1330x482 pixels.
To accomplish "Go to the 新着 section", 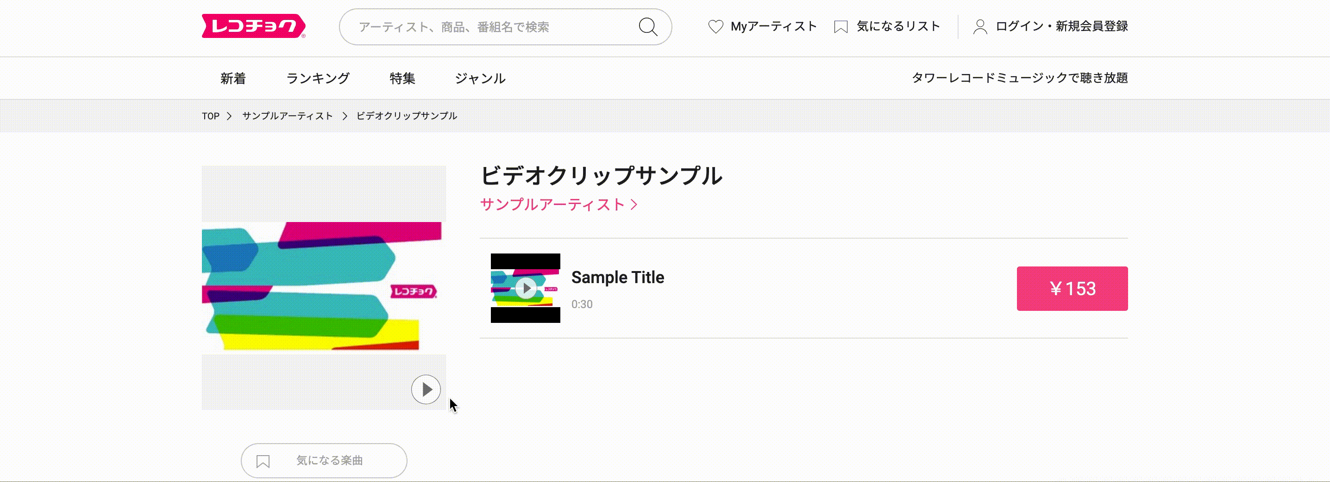I will coord(233,78).
